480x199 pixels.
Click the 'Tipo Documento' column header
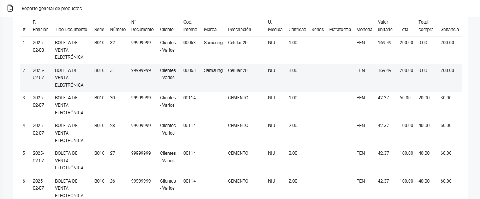point(71,30)
